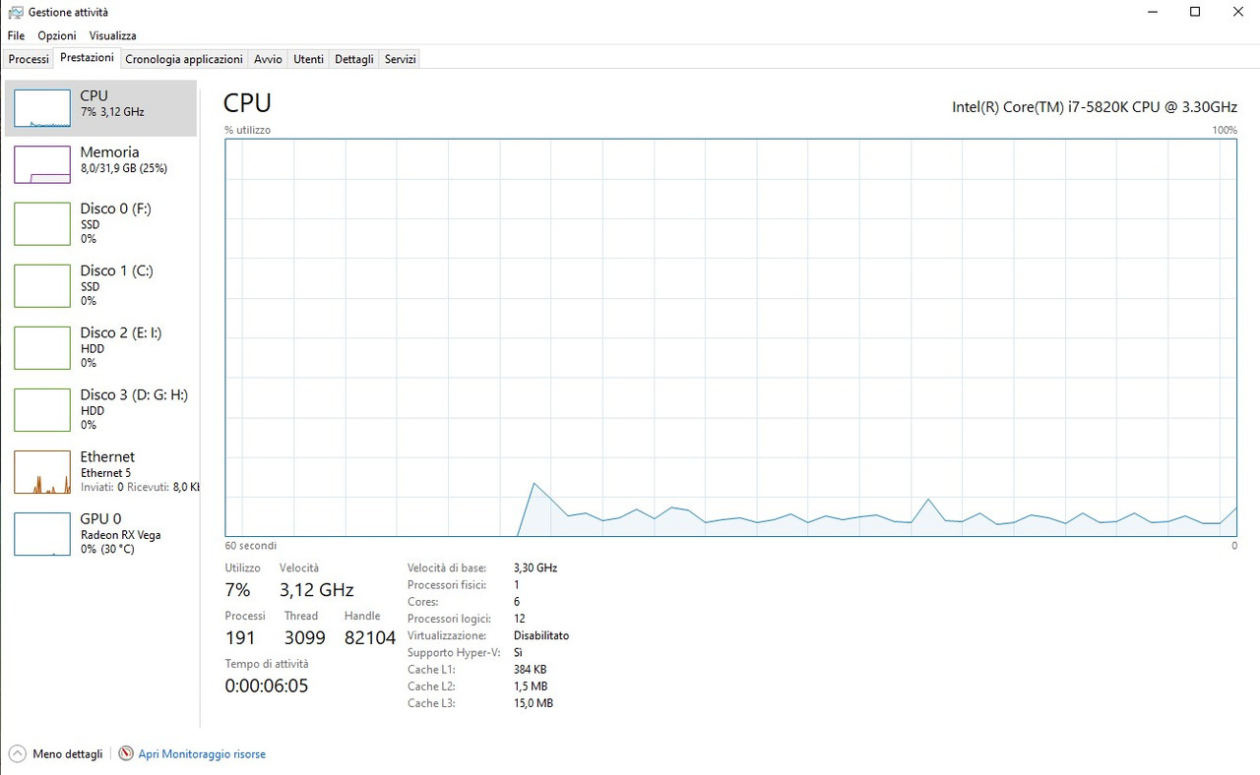Click the Processori fisici value 1
Image resolution: width=1260 pixels, height=775 pixels.
tap(517, 584)
